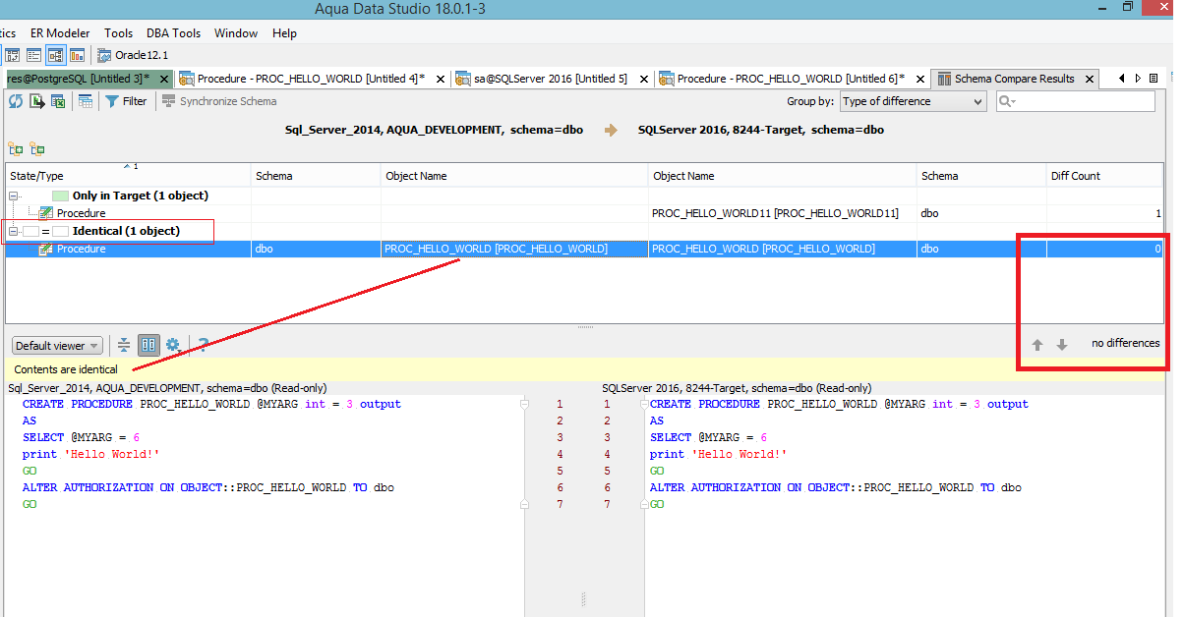The height and width of the screenshot is (617, 1184).
Task: Collapse the left pane code fold at line 1
Action: 523,404
